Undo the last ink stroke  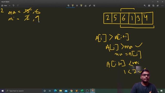pos(13,6)
